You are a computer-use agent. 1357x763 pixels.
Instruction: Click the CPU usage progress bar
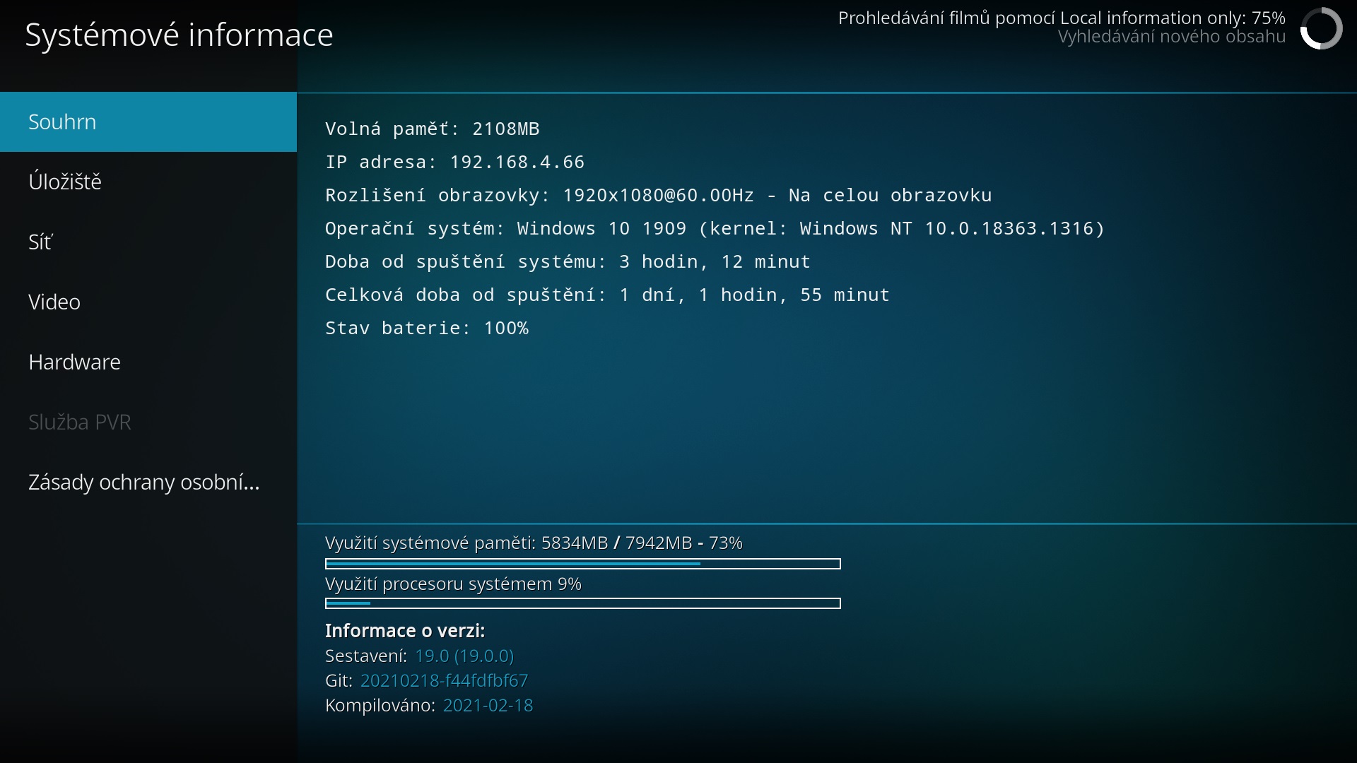(582, 603)
